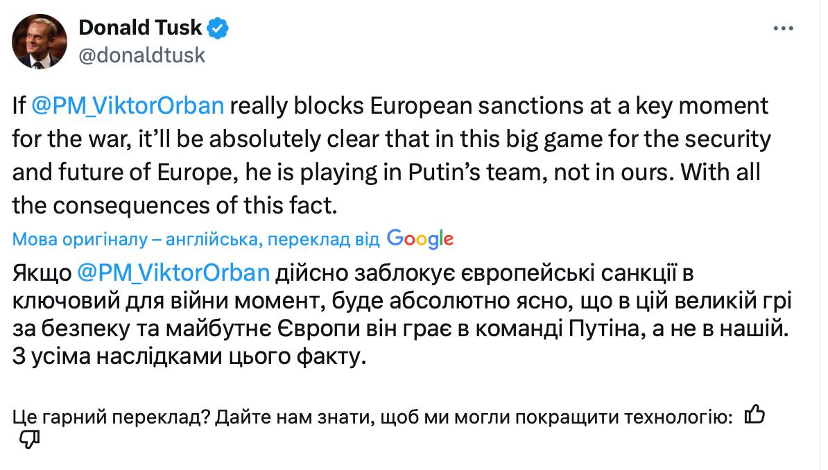Open @PM_ViktorOrban mention in English tweet

128,107
